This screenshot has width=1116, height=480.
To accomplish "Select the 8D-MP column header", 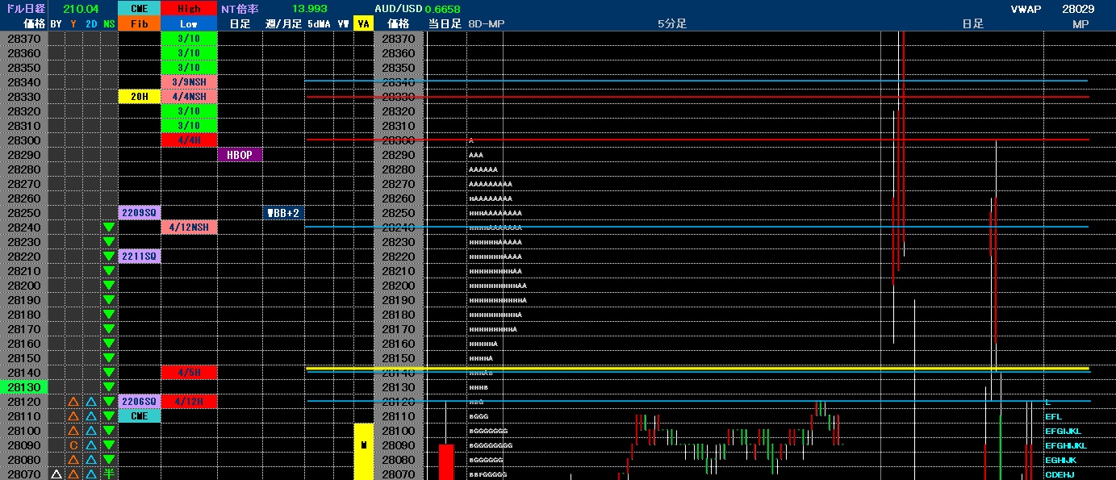I will point(487,24).
